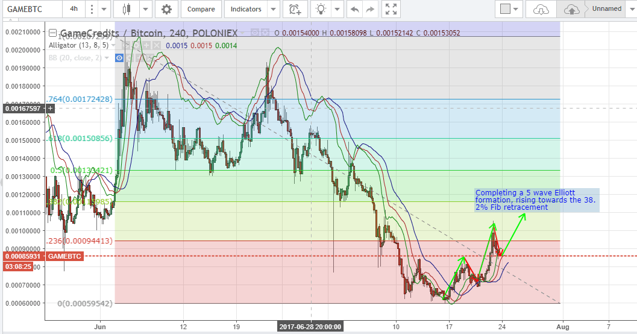This screenshot has height=334, width=637.
Task: Click the Unnamed chart layout name
Action: coord(606,8)
